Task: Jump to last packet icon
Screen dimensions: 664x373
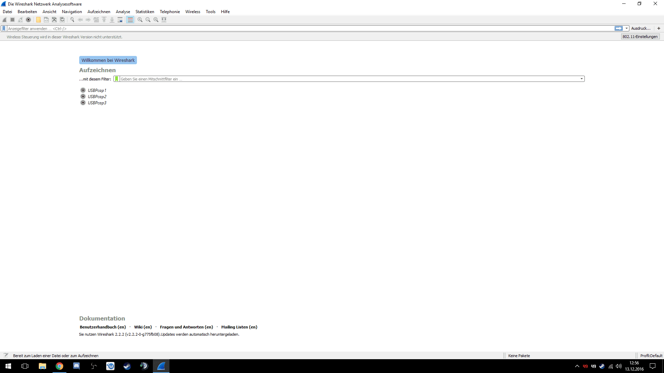Action: click(112, 20)
